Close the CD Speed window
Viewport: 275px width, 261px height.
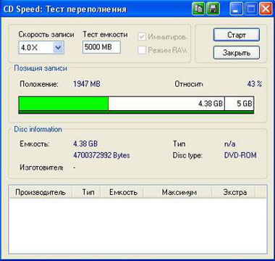pos(266,9)
